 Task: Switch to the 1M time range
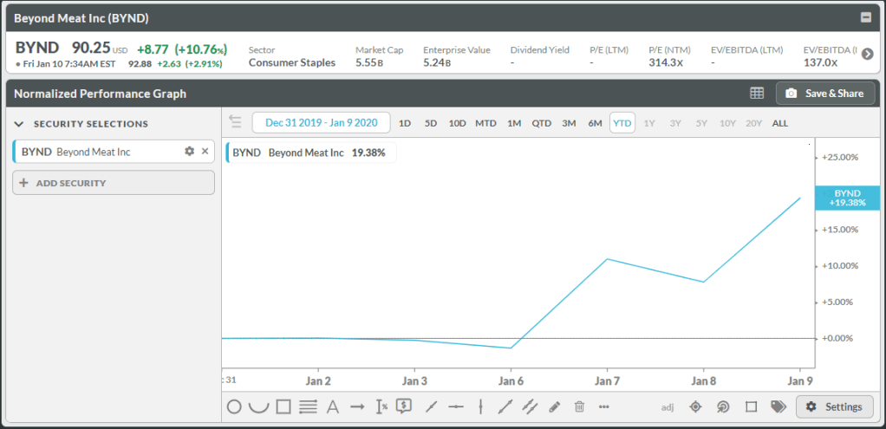pyautogui.click(x=514, y=123)
